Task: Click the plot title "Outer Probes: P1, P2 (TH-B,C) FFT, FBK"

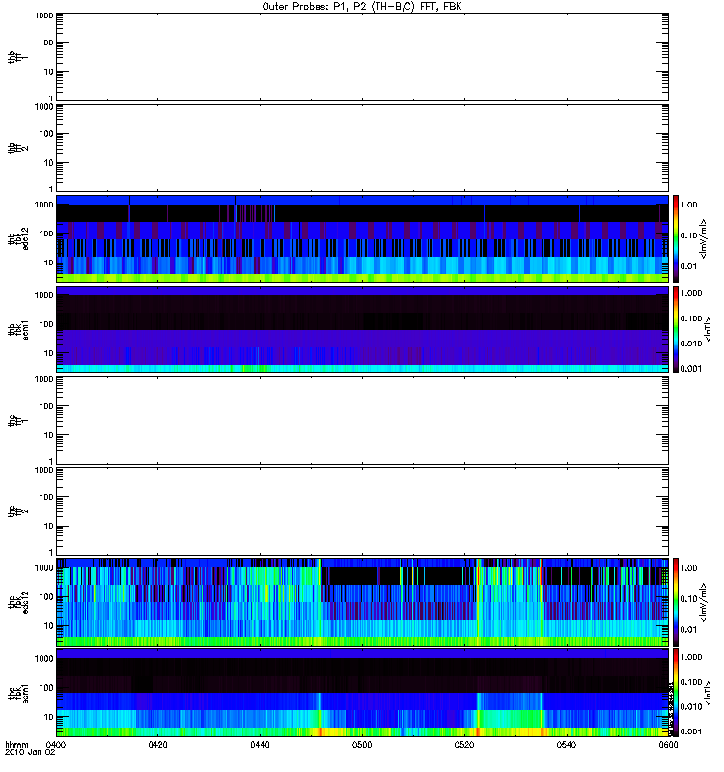Action: coord(362,7)
